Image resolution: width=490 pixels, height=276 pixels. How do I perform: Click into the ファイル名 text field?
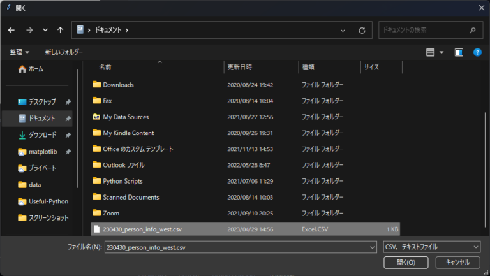click(x=237, y=247)
